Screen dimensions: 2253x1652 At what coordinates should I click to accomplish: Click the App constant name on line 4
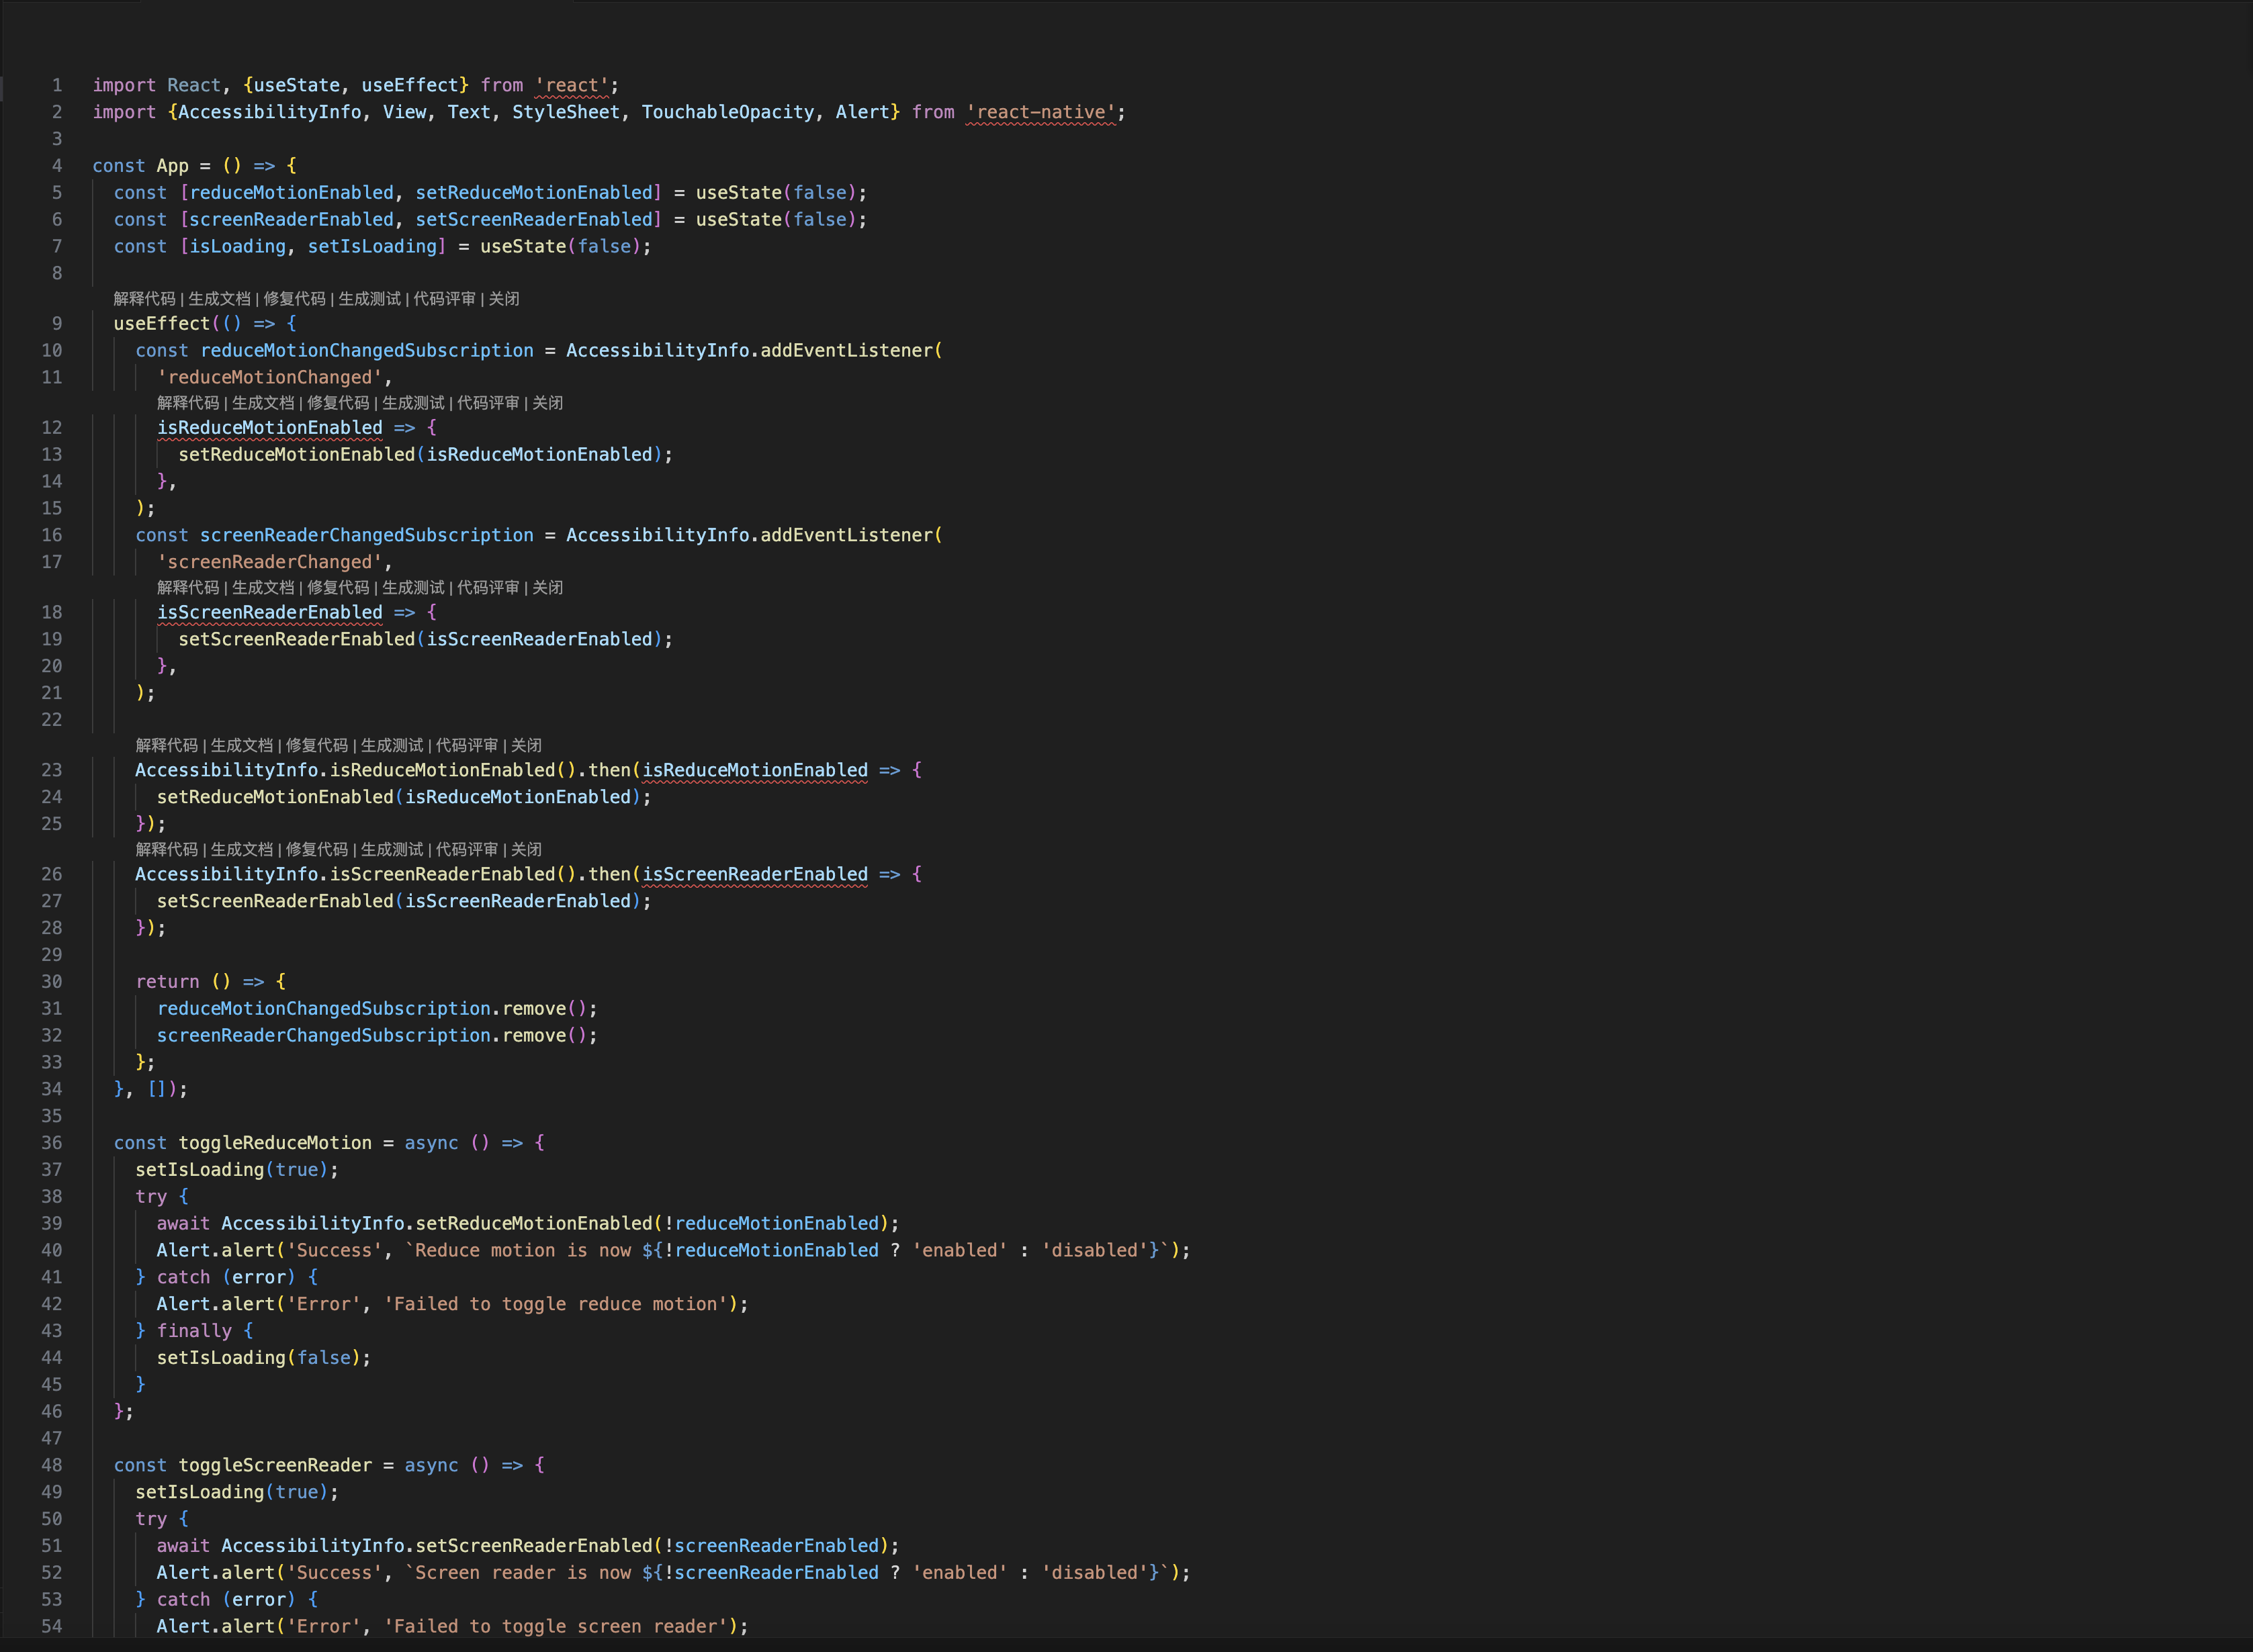click(172, 166)
